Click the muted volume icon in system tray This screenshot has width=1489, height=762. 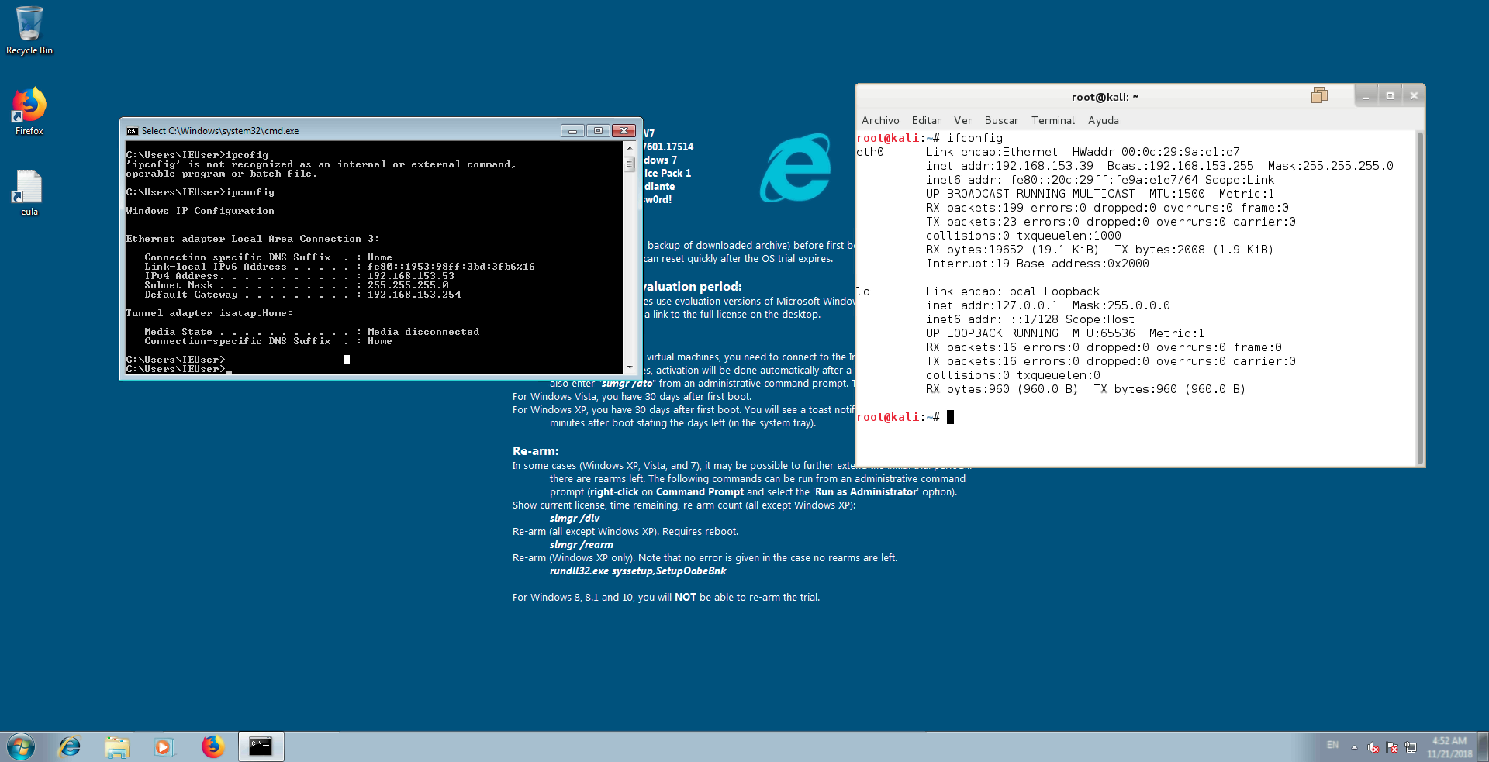click(1373, 747)
